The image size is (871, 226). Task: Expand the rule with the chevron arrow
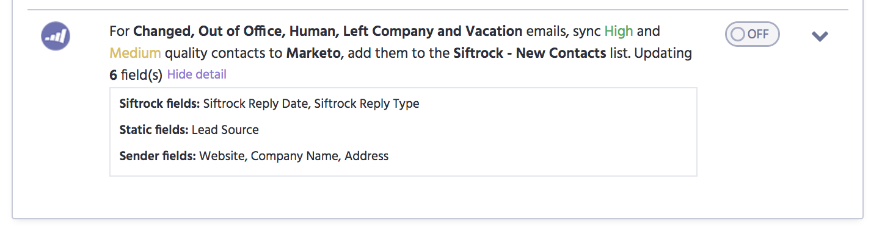click(819, 37)
